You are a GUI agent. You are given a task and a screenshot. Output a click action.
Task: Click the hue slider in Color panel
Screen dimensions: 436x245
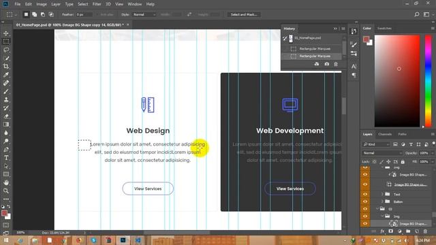pos(429,81)
